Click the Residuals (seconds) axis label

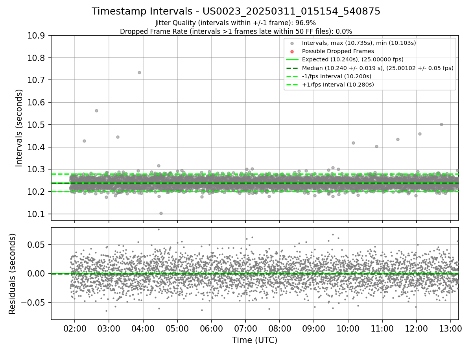12,274
